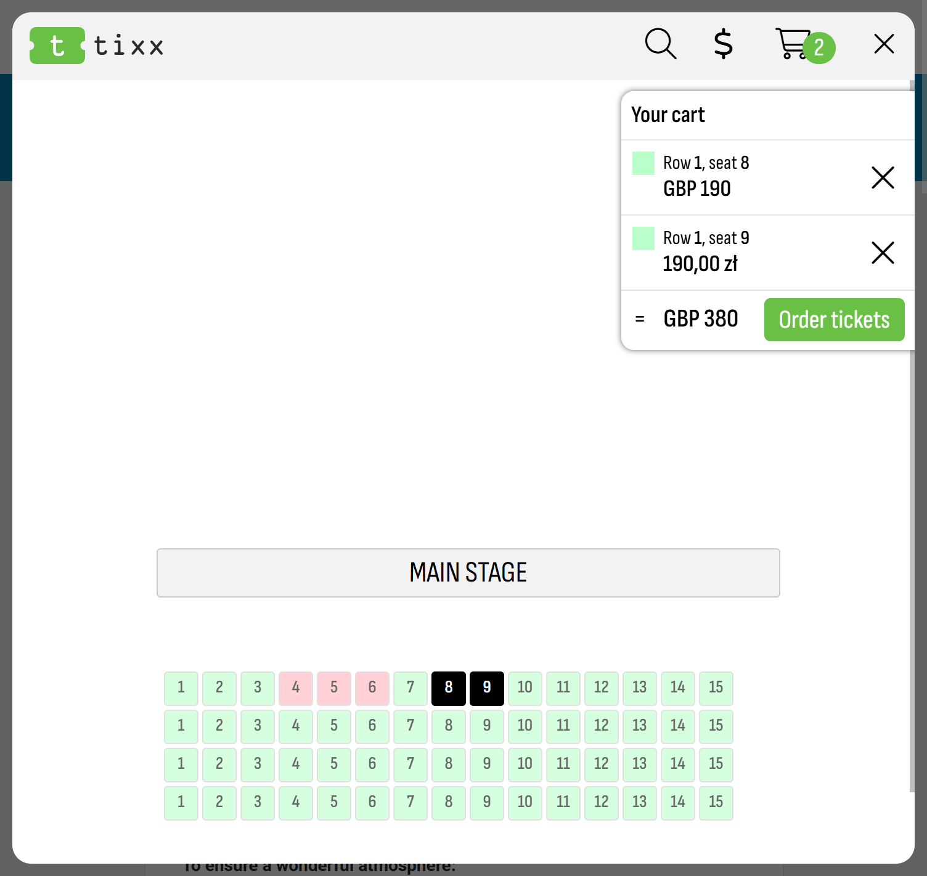This screenshot has height=876, width=927.
Task: Click the dialog's vertical scrollbar
Action: 912,436
